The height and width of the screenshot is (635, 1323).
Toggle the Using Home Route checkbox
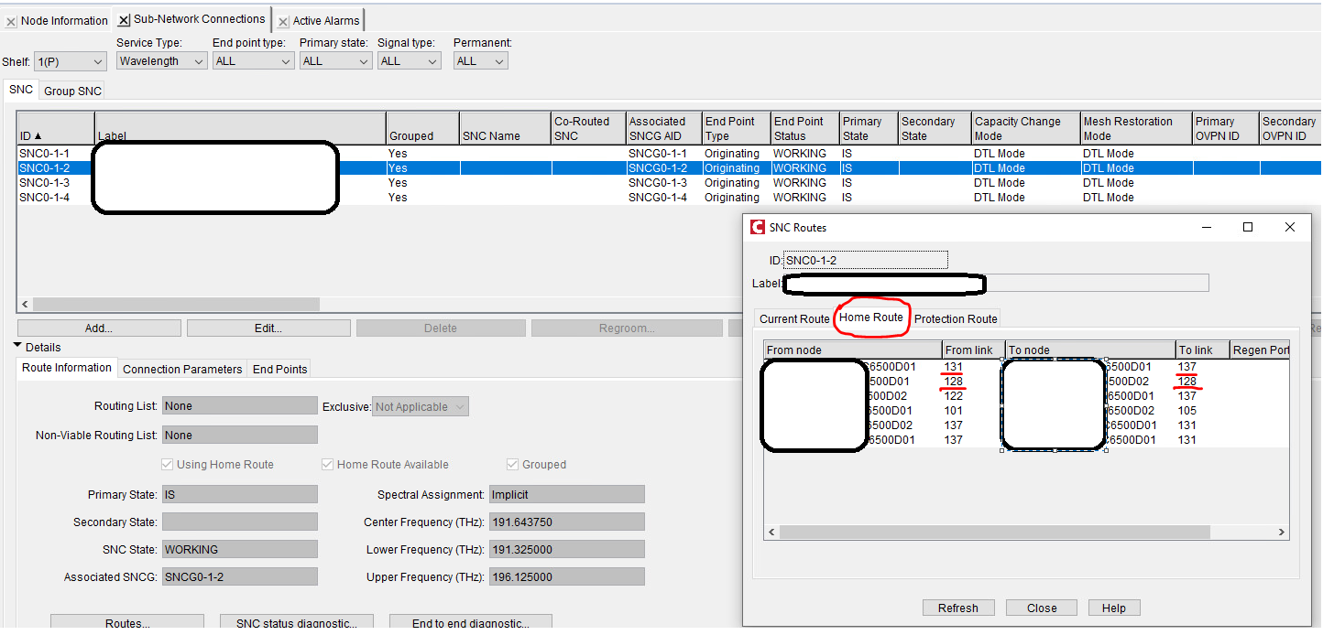click(167, 465)
